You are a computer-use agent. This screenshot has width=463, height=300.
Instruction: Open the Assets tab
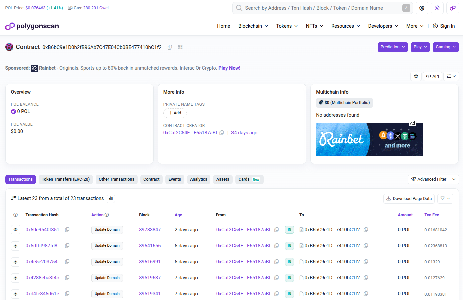(223, 179)
